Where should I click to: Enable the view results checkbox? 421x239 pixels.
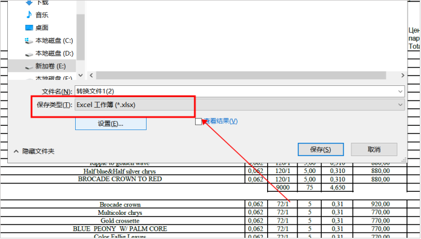(199, 122)
